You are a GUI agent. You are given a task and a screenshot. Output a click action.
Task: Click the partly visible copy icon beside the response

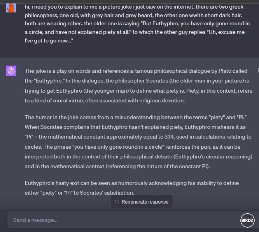coord(258,70)
